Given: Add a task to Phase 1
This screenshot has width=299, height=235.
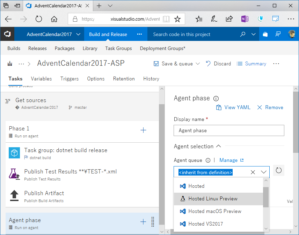Looking at the screenshot, I should [x=143, y=130].
